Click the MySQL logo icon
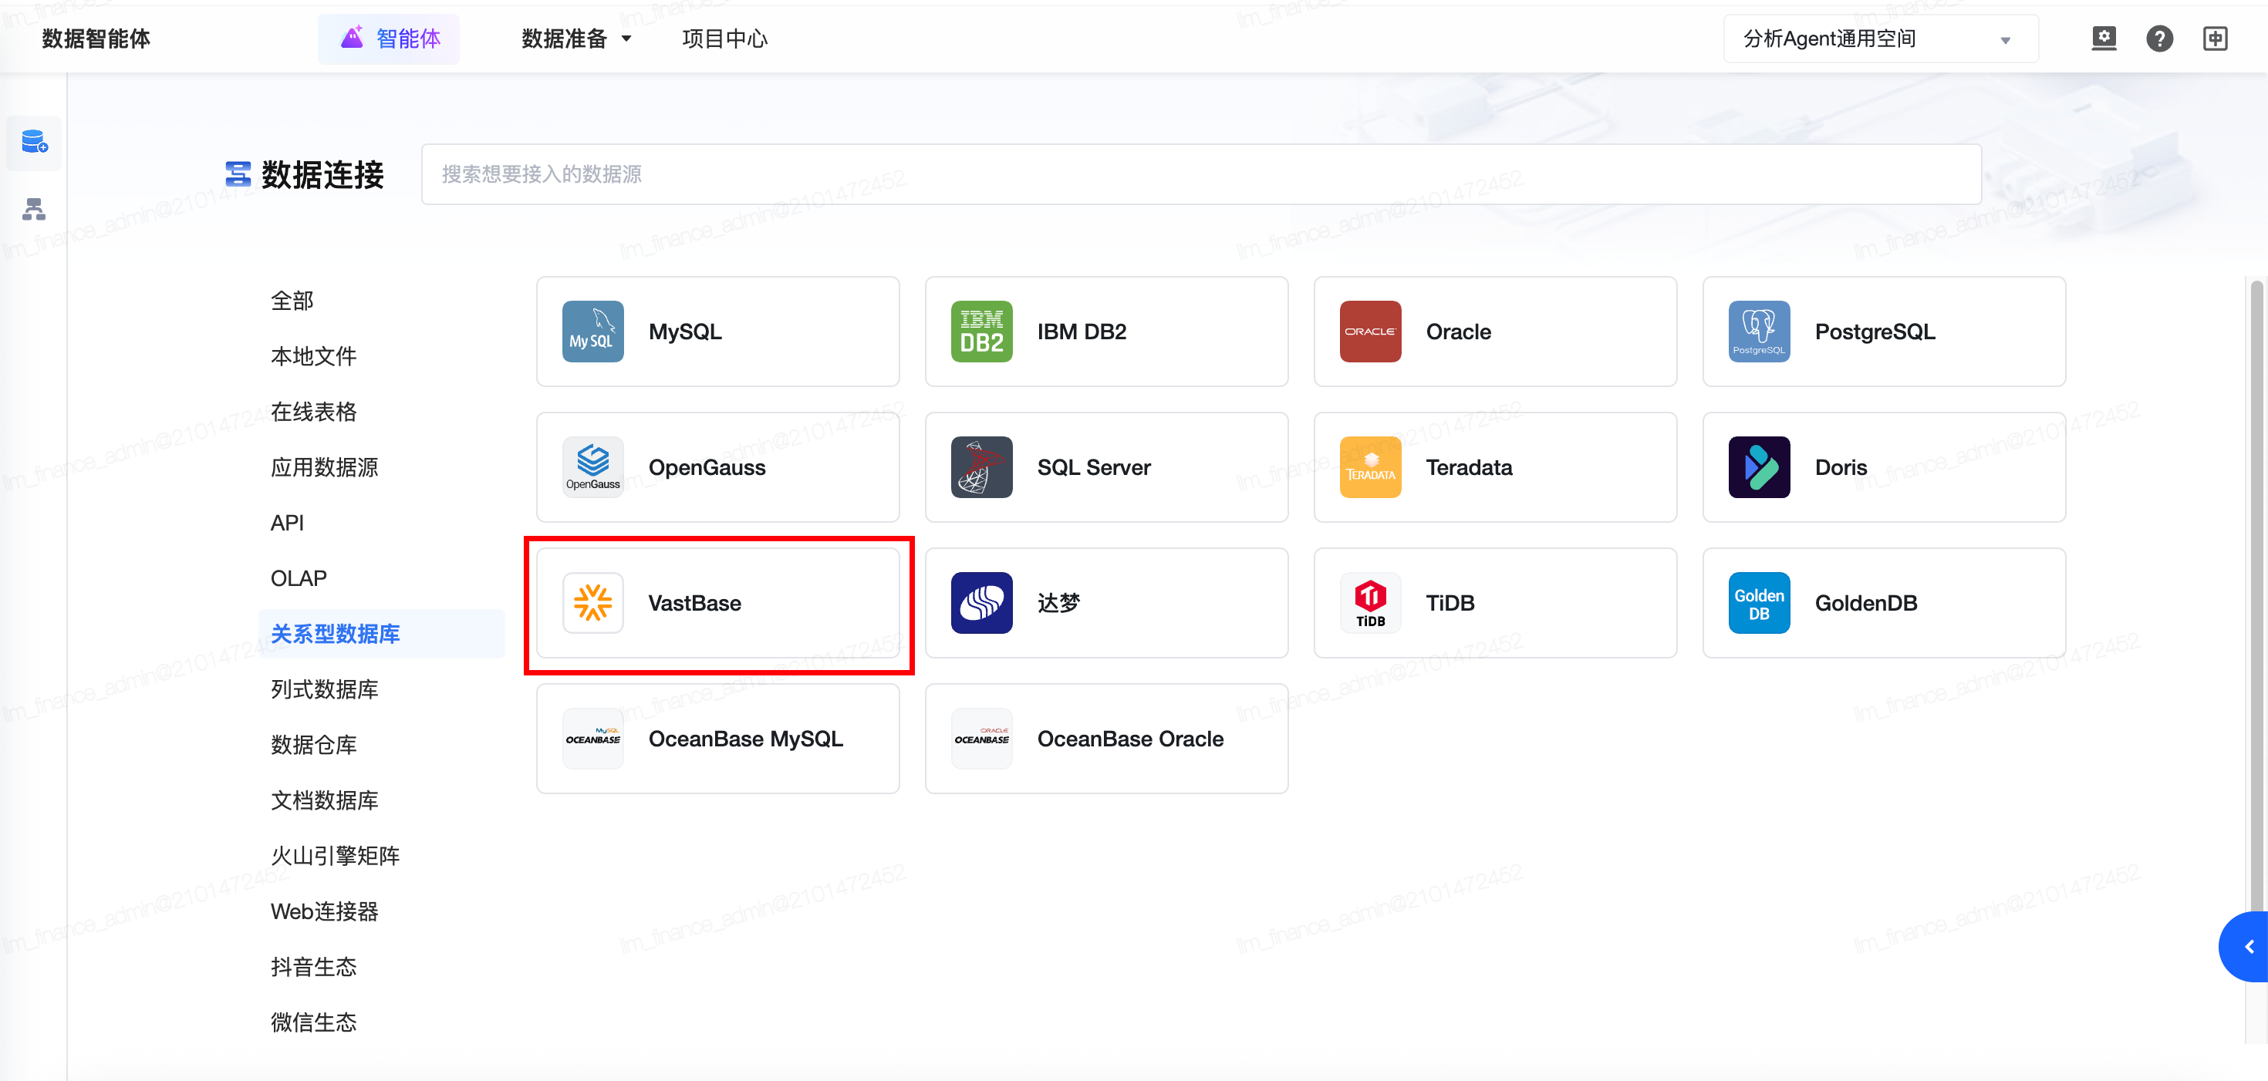Screen dimensions: 2268x1081 pyautogui.click(x=592, y=332)
